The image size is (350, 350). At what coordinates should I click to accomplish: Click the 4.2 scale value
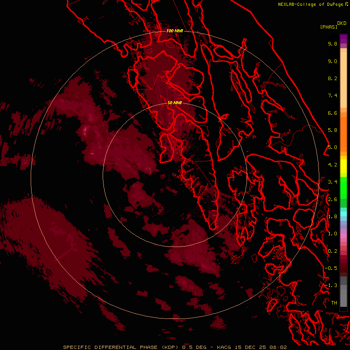coord(332,165)
